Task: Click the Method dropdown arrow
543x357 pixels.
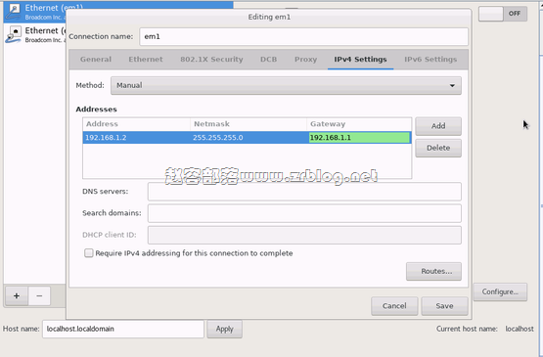Action: (452, 85)
